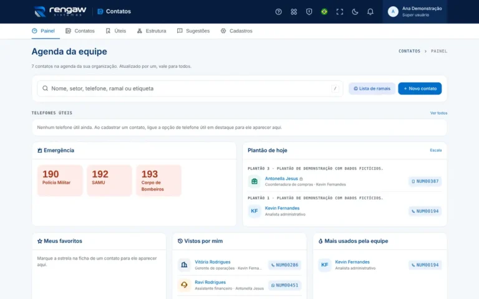This screenshot has height=299, width=479.
Task: Click KF avatar in Plantão de hoje
Action: pos(254,211)
